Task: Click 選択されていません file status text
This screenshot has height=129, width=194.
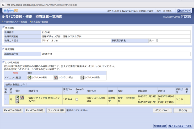Action: 77,110
